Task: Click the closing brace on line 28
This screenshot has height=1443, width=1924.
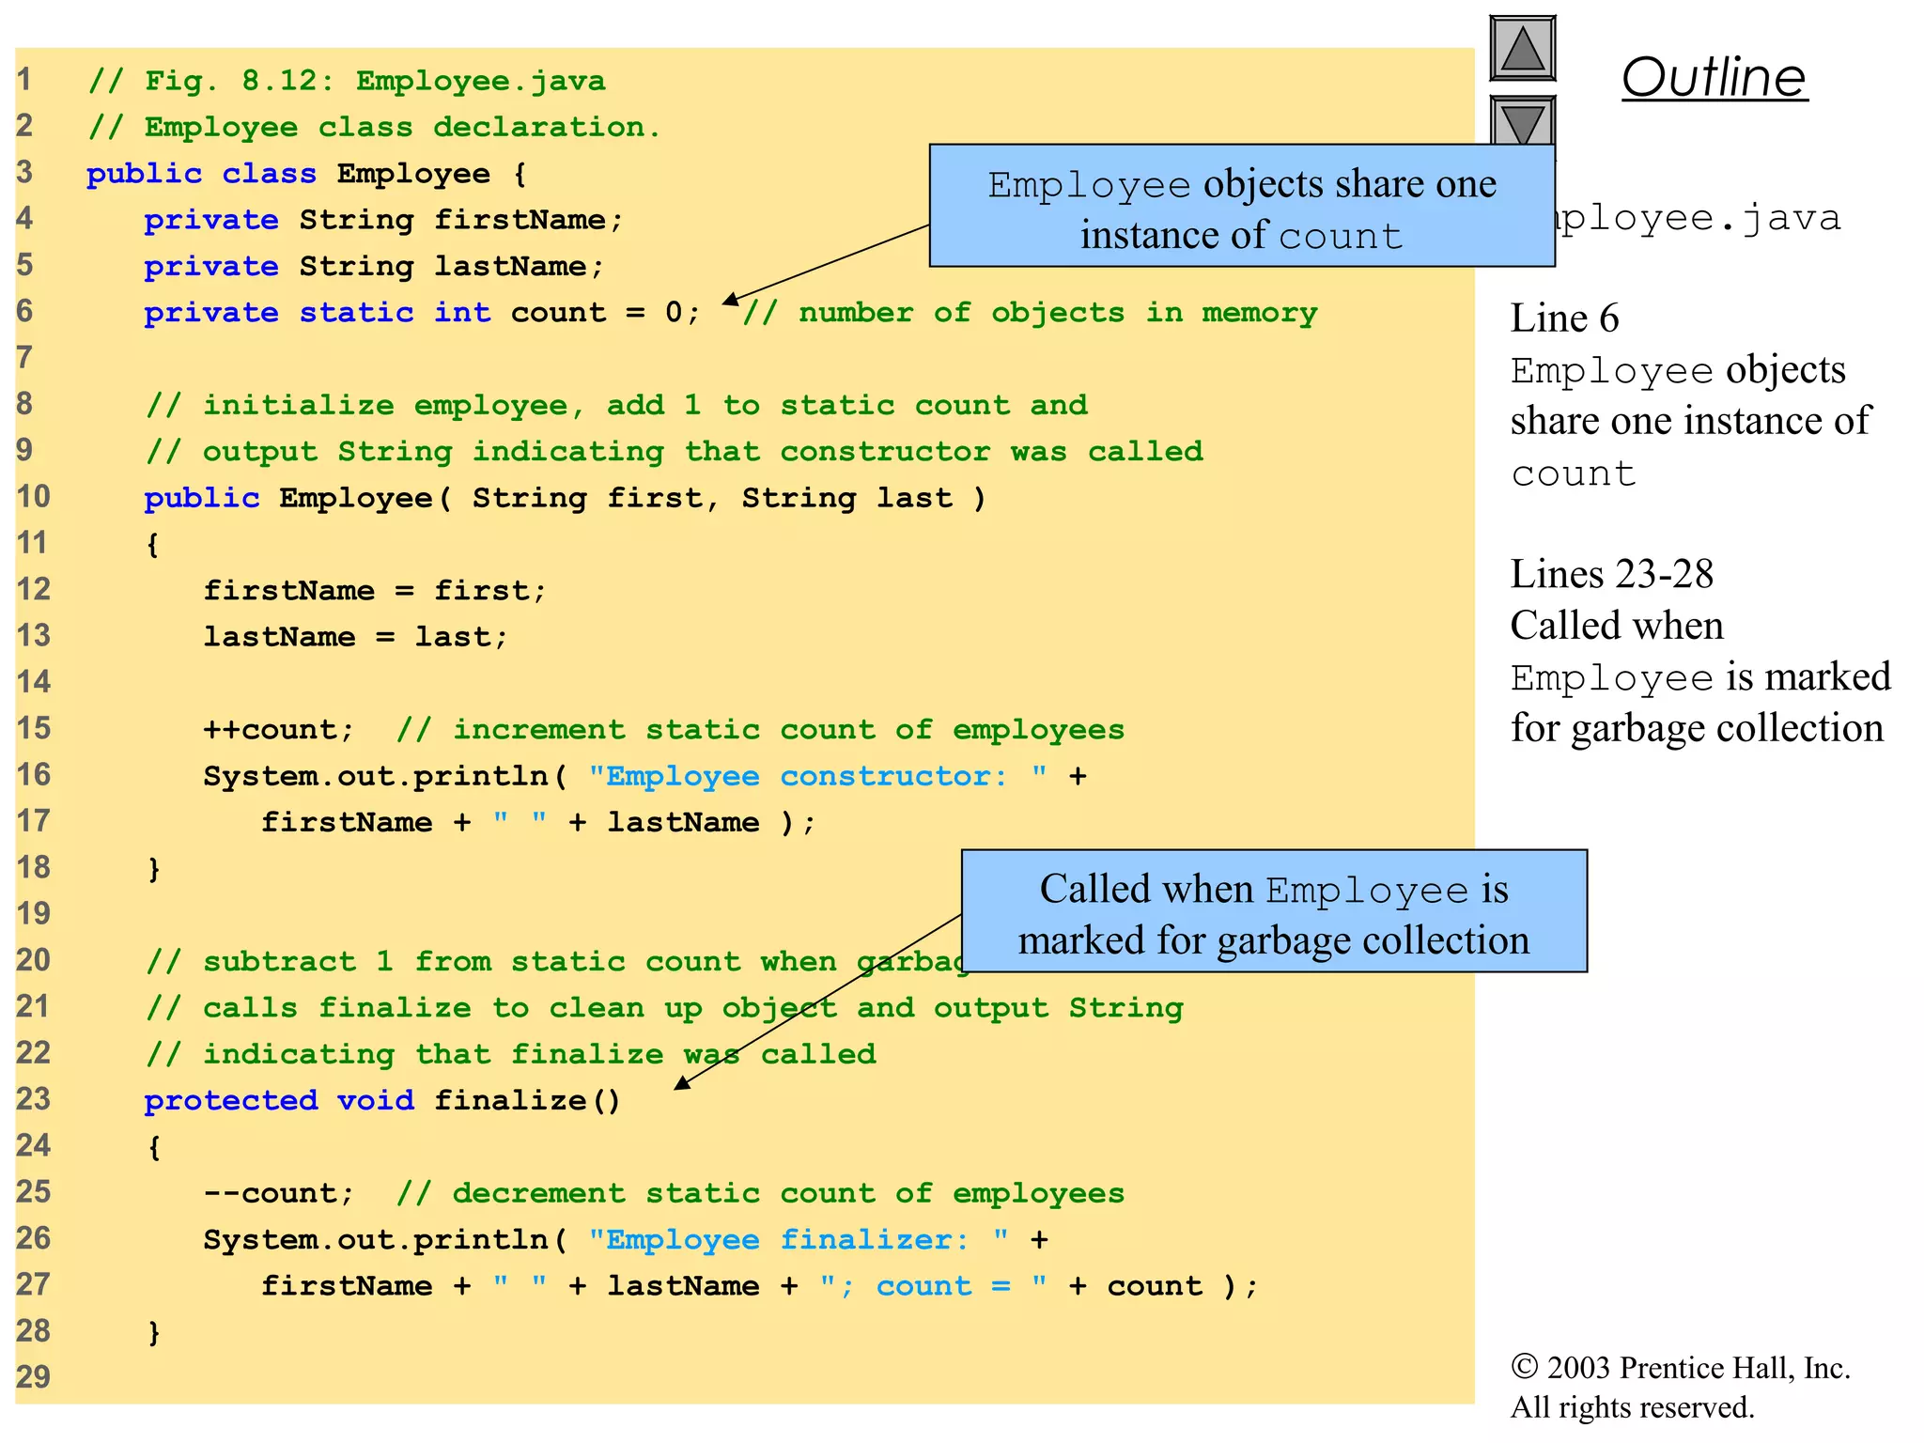Action: (154, 1333)
